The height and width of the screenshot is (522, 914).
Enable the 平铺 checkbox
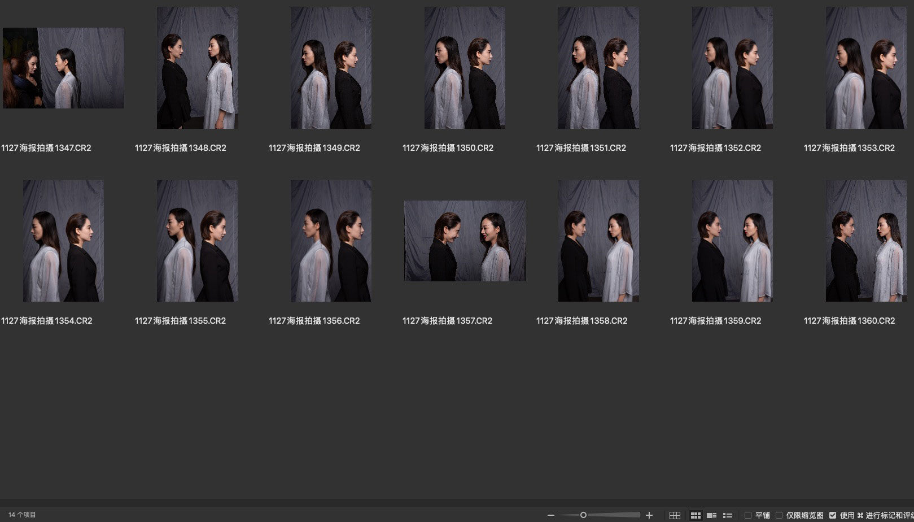coord(748,515)
